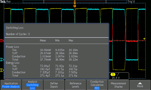The height and width of the screenshot is (90, 151).
Task: Select the cyan channel 2 ground marker
Action: [2, 59]
